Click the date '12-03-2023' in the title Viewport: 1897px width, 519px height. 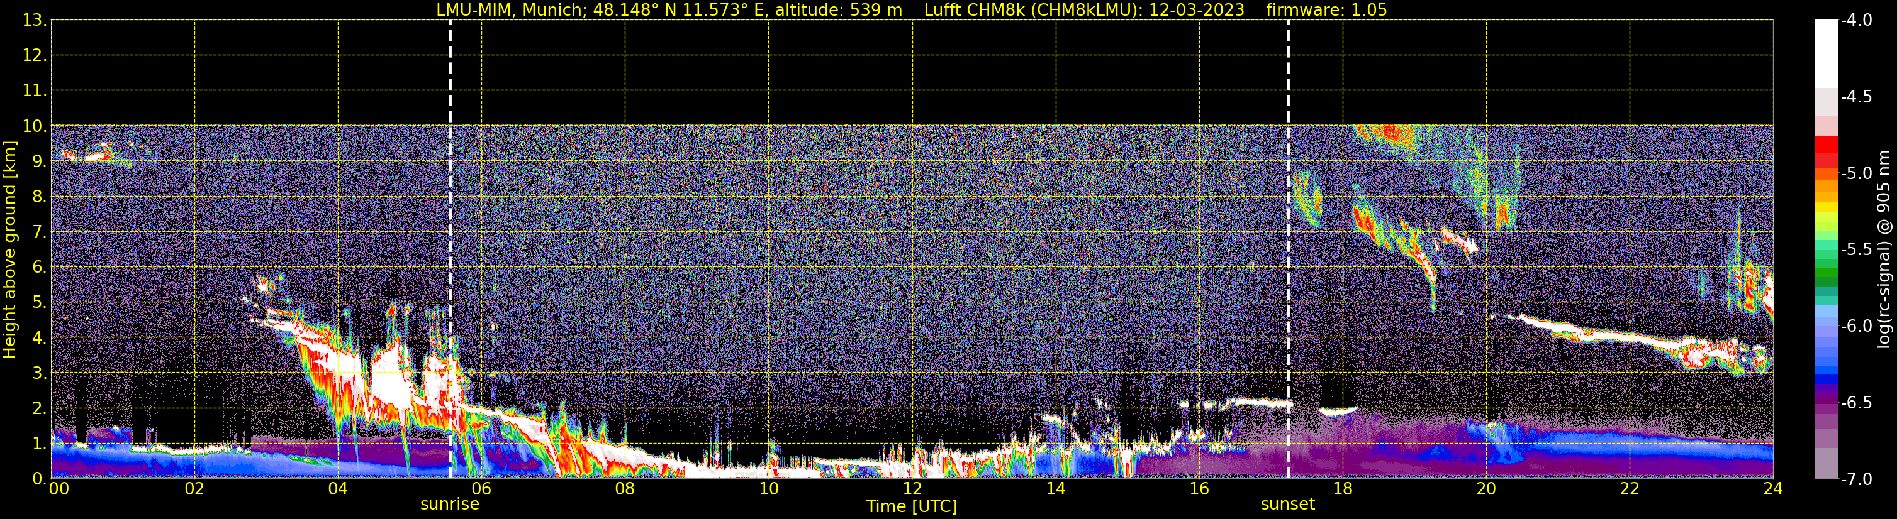coord(1197,10)
